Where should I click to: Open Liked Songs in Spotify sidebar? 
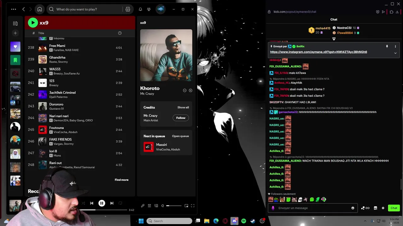coord(15,47)
